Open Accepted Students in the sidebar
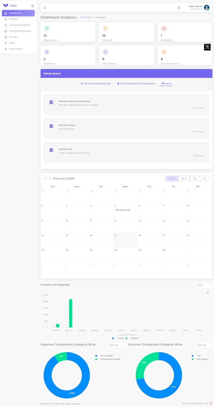 click(x=18, y=25)
